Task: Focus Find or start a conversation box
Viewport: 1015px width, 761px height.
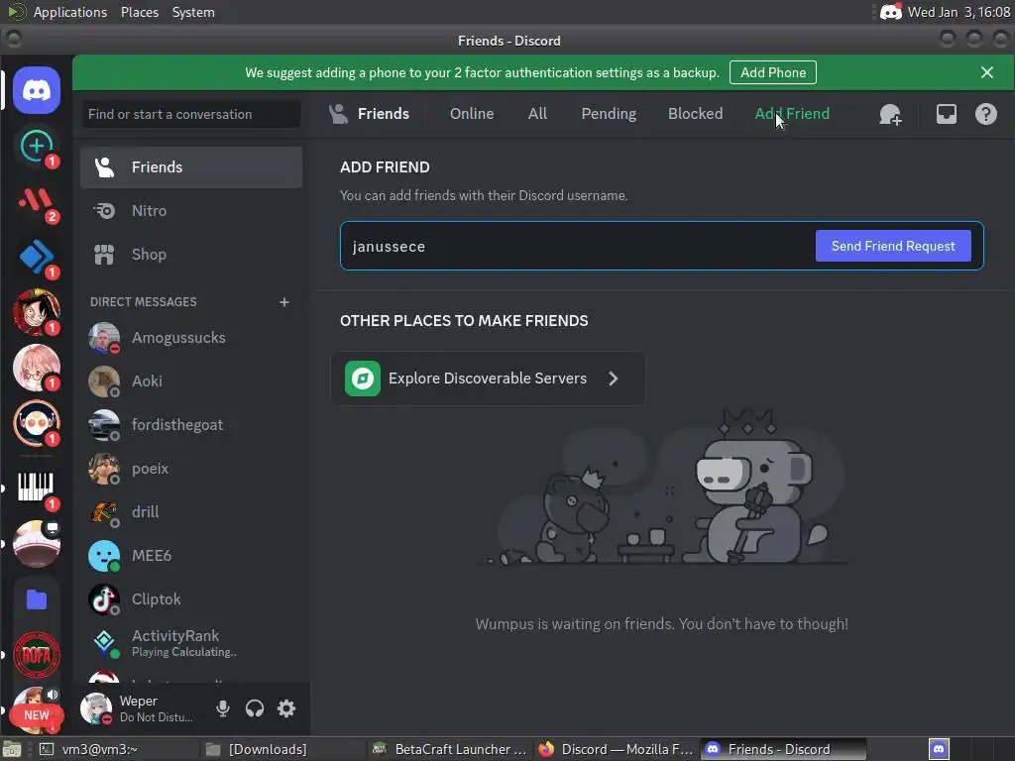Action: (191, 114)
